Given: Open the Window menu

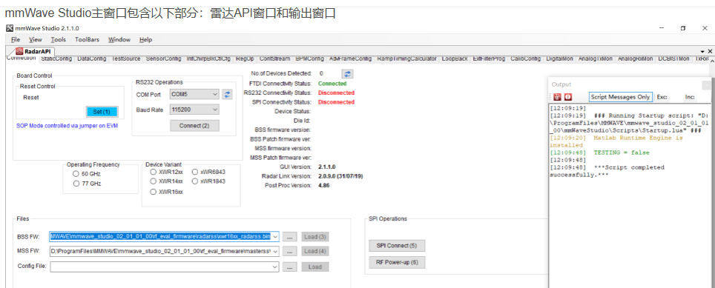Looking at the screenshot, I should click(119, 39).
